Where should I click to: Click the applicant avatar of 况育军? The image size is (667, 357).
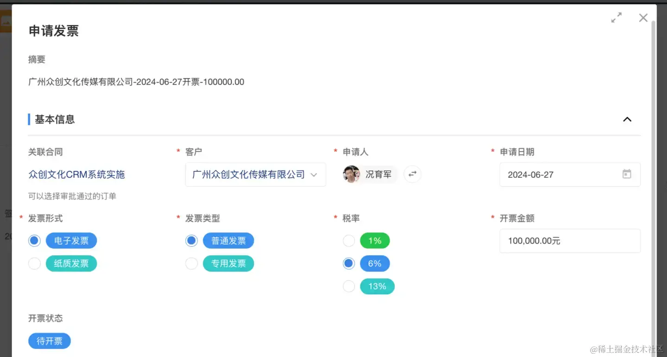tap(352, 175)
